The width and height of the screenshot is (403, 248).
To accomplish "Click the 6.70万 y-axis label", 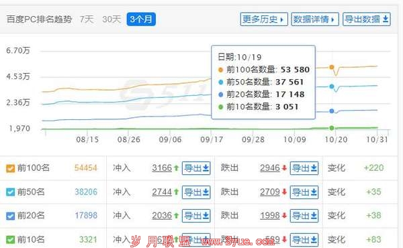I will 18,50.
